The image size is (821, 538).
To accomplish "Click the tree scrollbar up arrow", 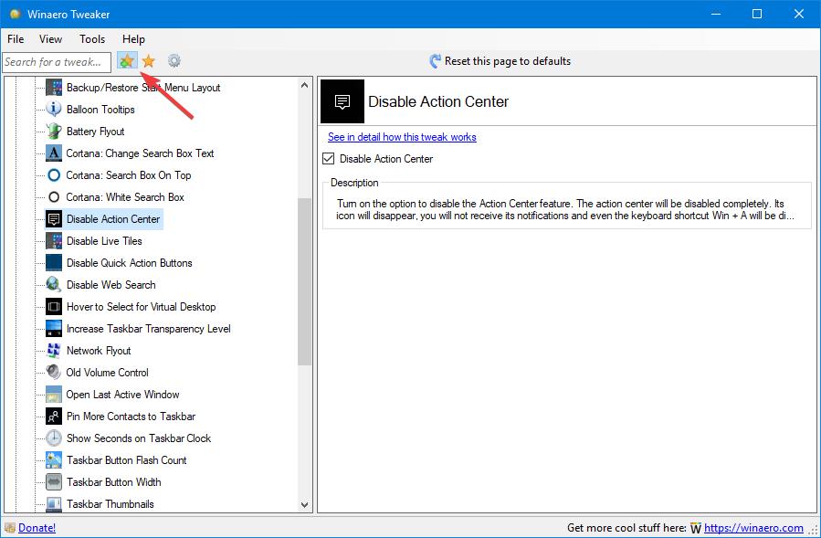I will 305,85.
